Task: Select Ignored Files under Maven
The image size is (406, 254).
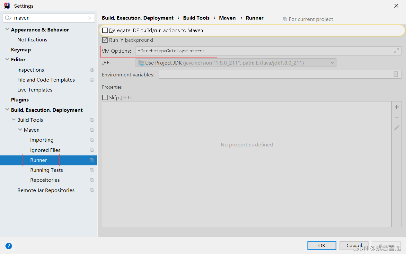Action: [x=45, y=150]
